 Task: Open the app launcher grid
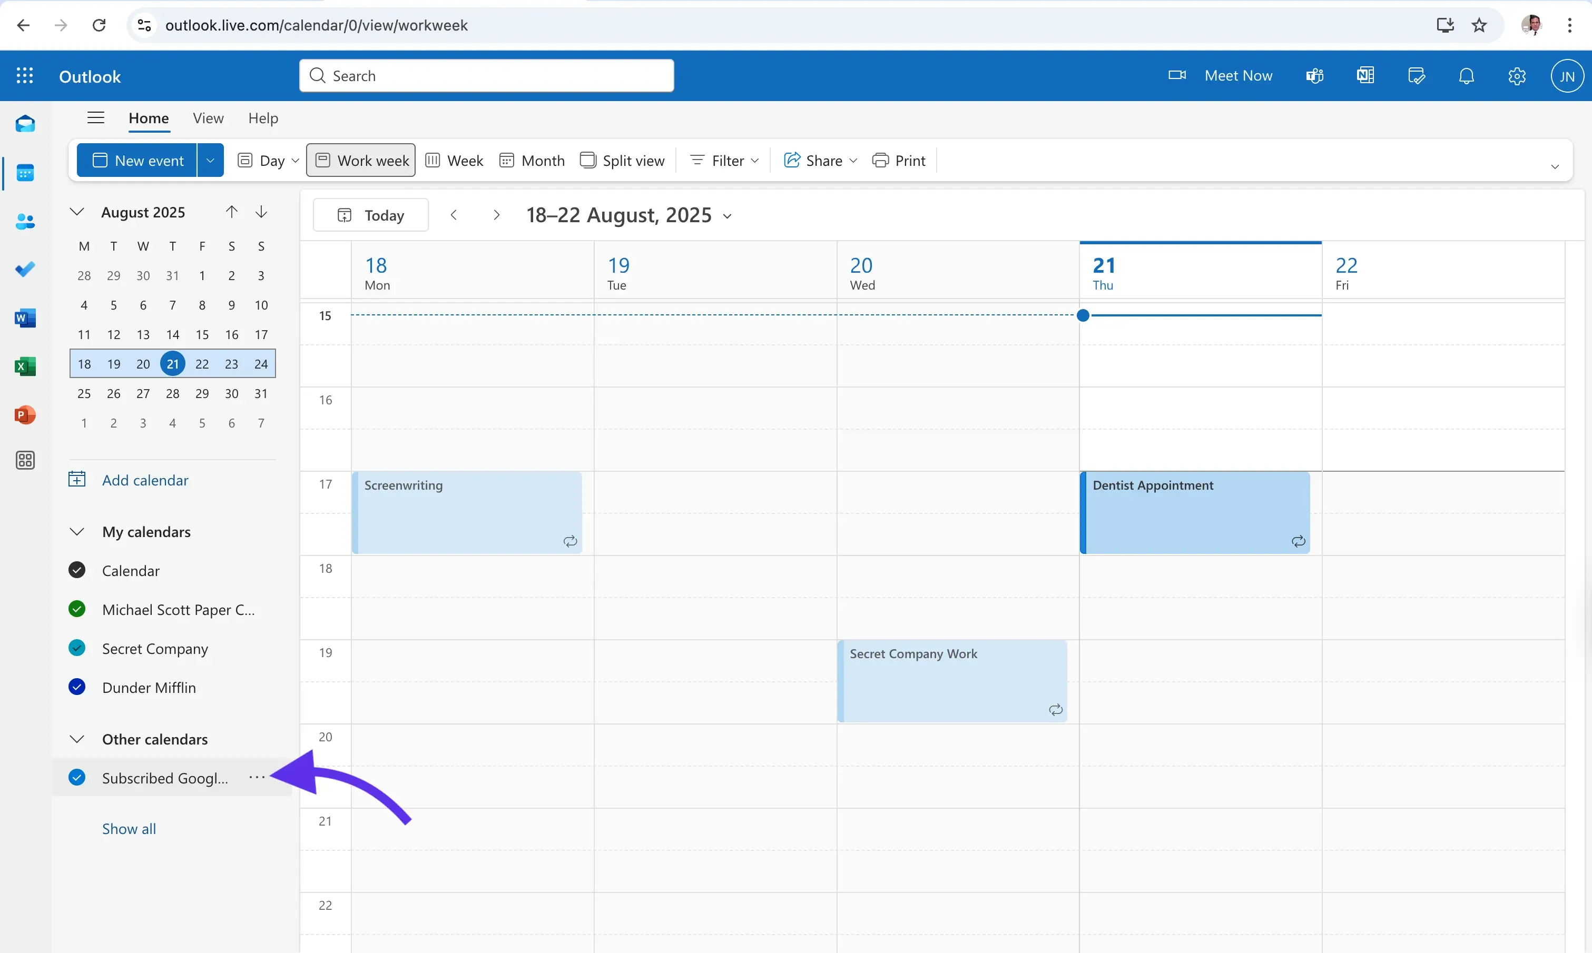[24, 75]
